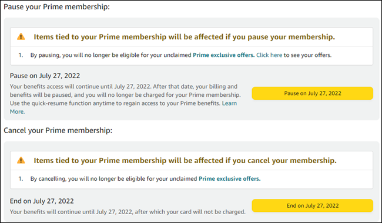Click the bold cancel-your-membership warning title
Image resolution: width=382 pixels, height=223 pixels.
pyautogui.click(x=185, y=161)
